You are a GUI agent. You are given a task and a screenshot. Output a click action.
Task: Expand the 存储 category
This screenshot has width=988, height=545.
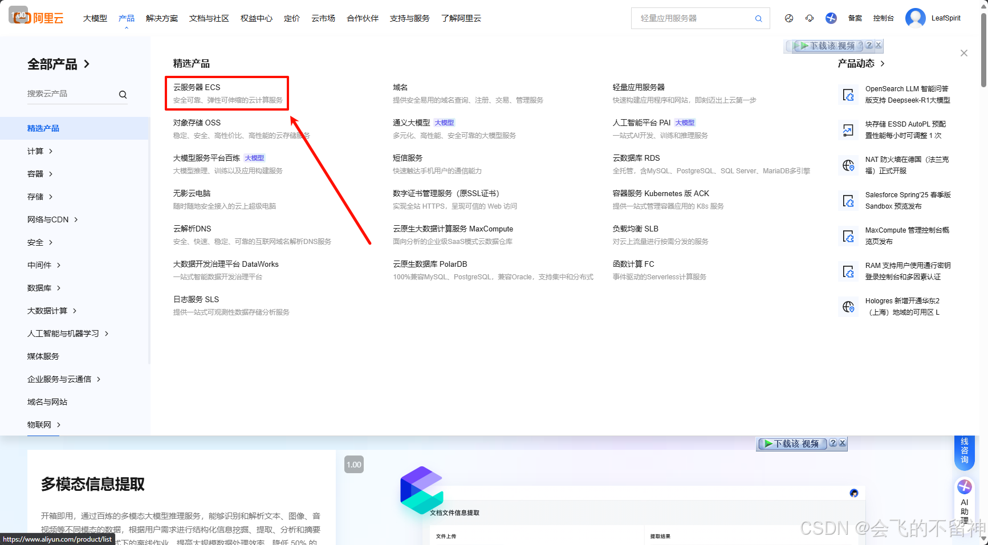(40, 197)
